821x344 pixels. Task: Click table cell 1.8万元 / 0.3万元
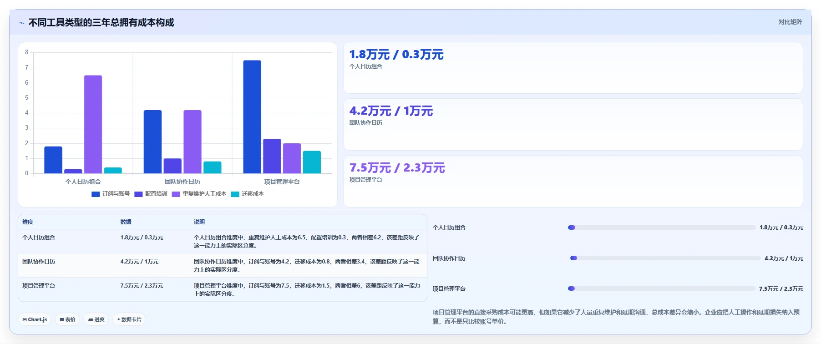pos(142,238)
